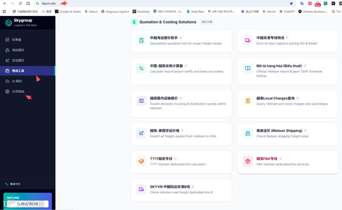
Task: Click the 空运报价 plane icon in sidebar
Action: pyautogui.click(x=7, y=60)
